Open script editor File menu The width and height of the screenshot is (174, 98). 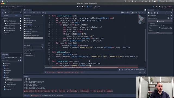(25, 13)
